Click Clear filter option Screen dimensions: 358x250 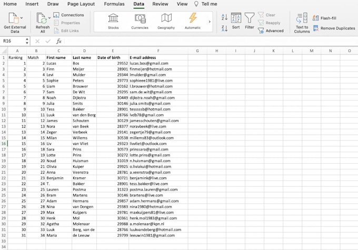(267, 15)
